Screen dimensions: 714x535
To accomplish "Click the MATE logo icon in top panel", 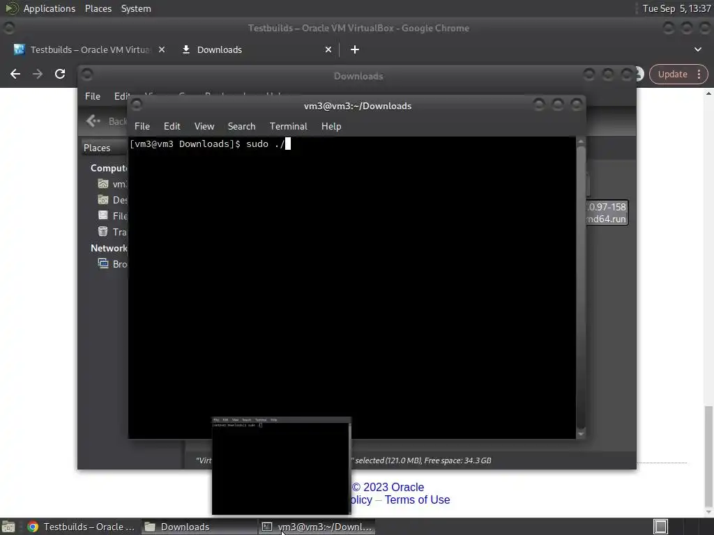I will pos(11,8).
